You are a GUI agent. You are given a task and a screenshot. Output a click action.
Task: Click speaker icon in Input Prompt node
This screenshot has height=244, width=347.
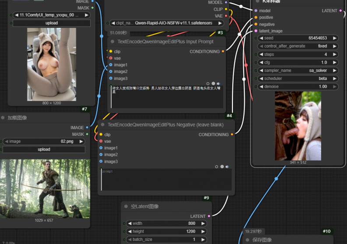[x=218, y=83]
